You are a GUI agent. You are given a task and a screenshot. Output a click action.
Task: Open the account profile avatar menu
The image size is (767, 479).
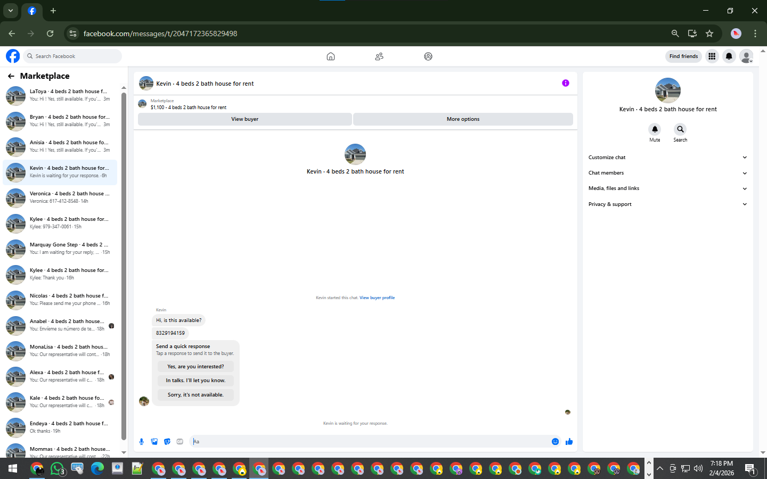click(747, 56)
